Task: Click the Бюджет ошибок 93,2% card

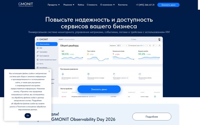Action: click(x=149, y=56)
